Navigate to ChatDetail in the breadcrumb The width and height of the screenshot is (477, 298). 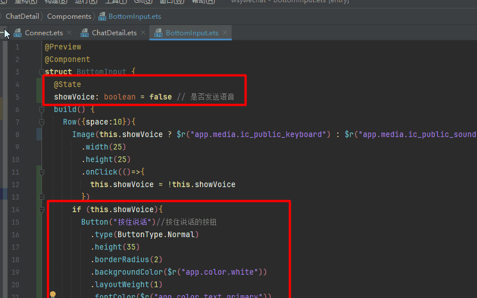(21, 16)
